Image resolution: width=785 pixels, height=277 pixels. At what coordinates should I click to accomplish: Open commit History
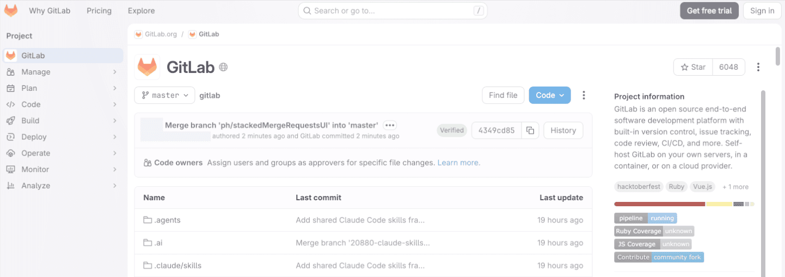point(563,131)
